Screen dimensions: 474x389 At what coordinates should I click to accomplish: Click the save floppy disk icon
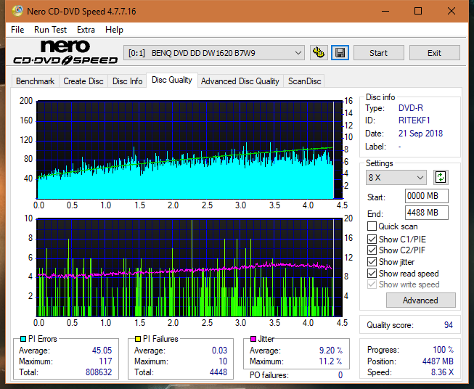pyautogui.click(x=340, y=53)
